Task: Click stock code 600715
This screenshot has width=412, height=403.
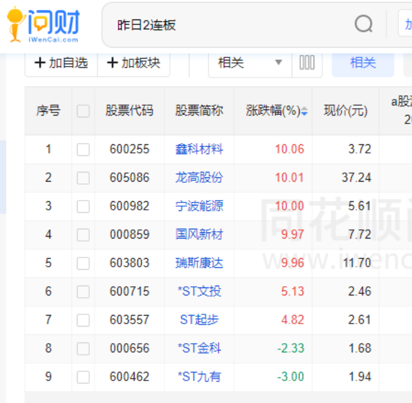Action: pos(130,291)
